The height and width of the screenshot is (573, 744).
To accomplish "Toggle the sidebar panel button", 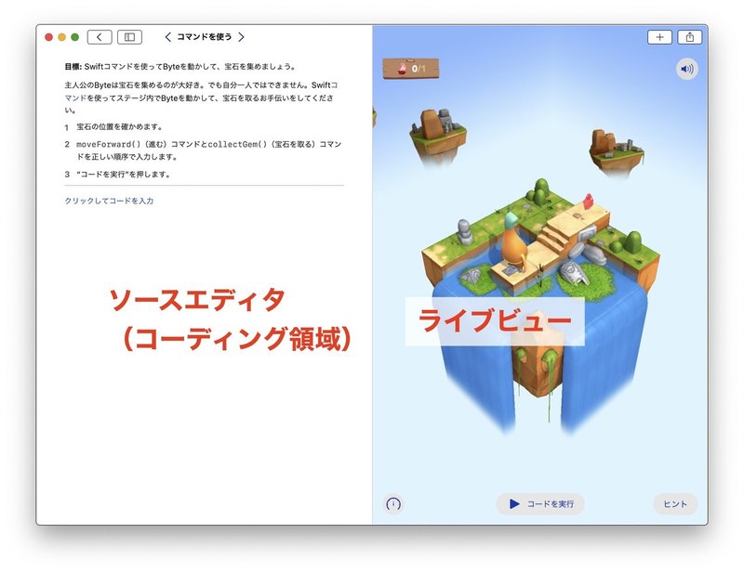I will (x=129, y=37).
